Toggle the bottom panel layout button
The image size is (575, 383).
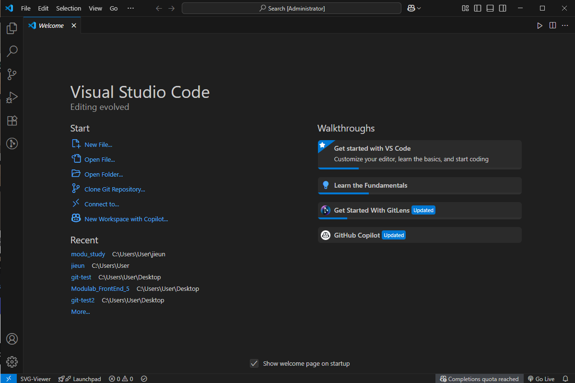pos(490,8)
